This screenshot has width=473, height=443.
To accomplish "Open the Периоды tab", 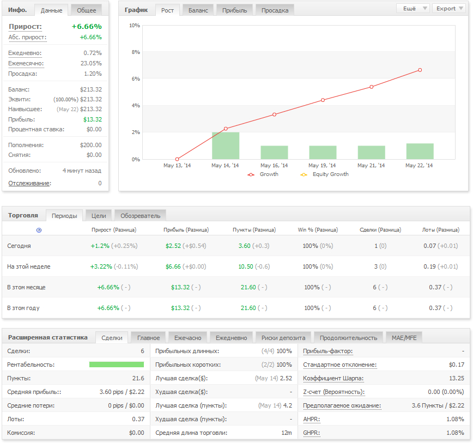I will point(64,216).
